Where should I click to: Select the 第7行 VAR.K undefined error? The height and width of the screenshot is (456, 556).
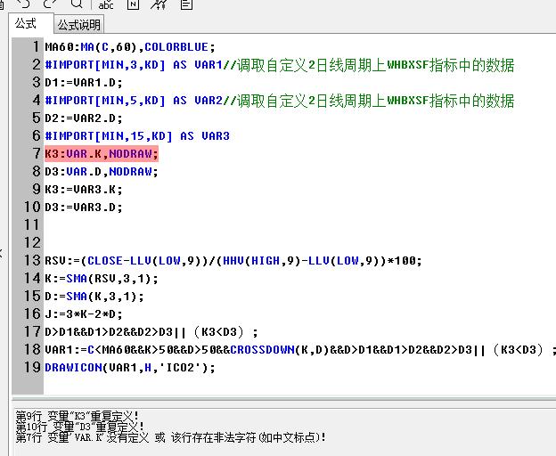click(169, 437)
